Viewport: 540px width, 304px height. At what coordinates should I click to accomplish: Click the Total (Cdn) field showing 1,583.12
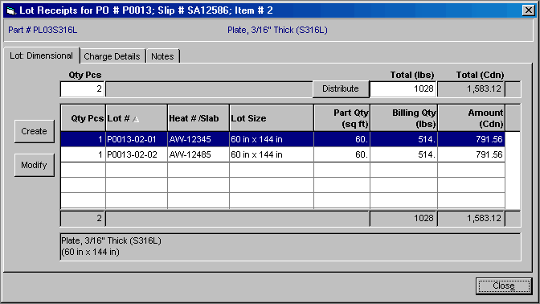point(472,89)
